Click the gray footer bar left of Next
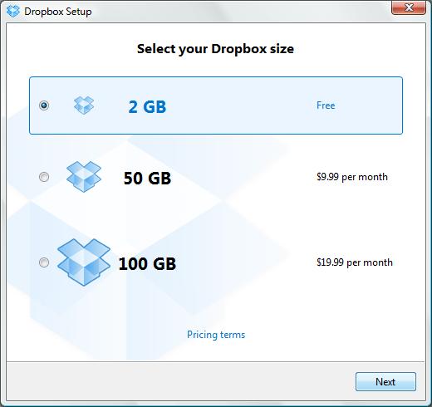The height and width of the screenshot is (407, 432). (180, 381)
